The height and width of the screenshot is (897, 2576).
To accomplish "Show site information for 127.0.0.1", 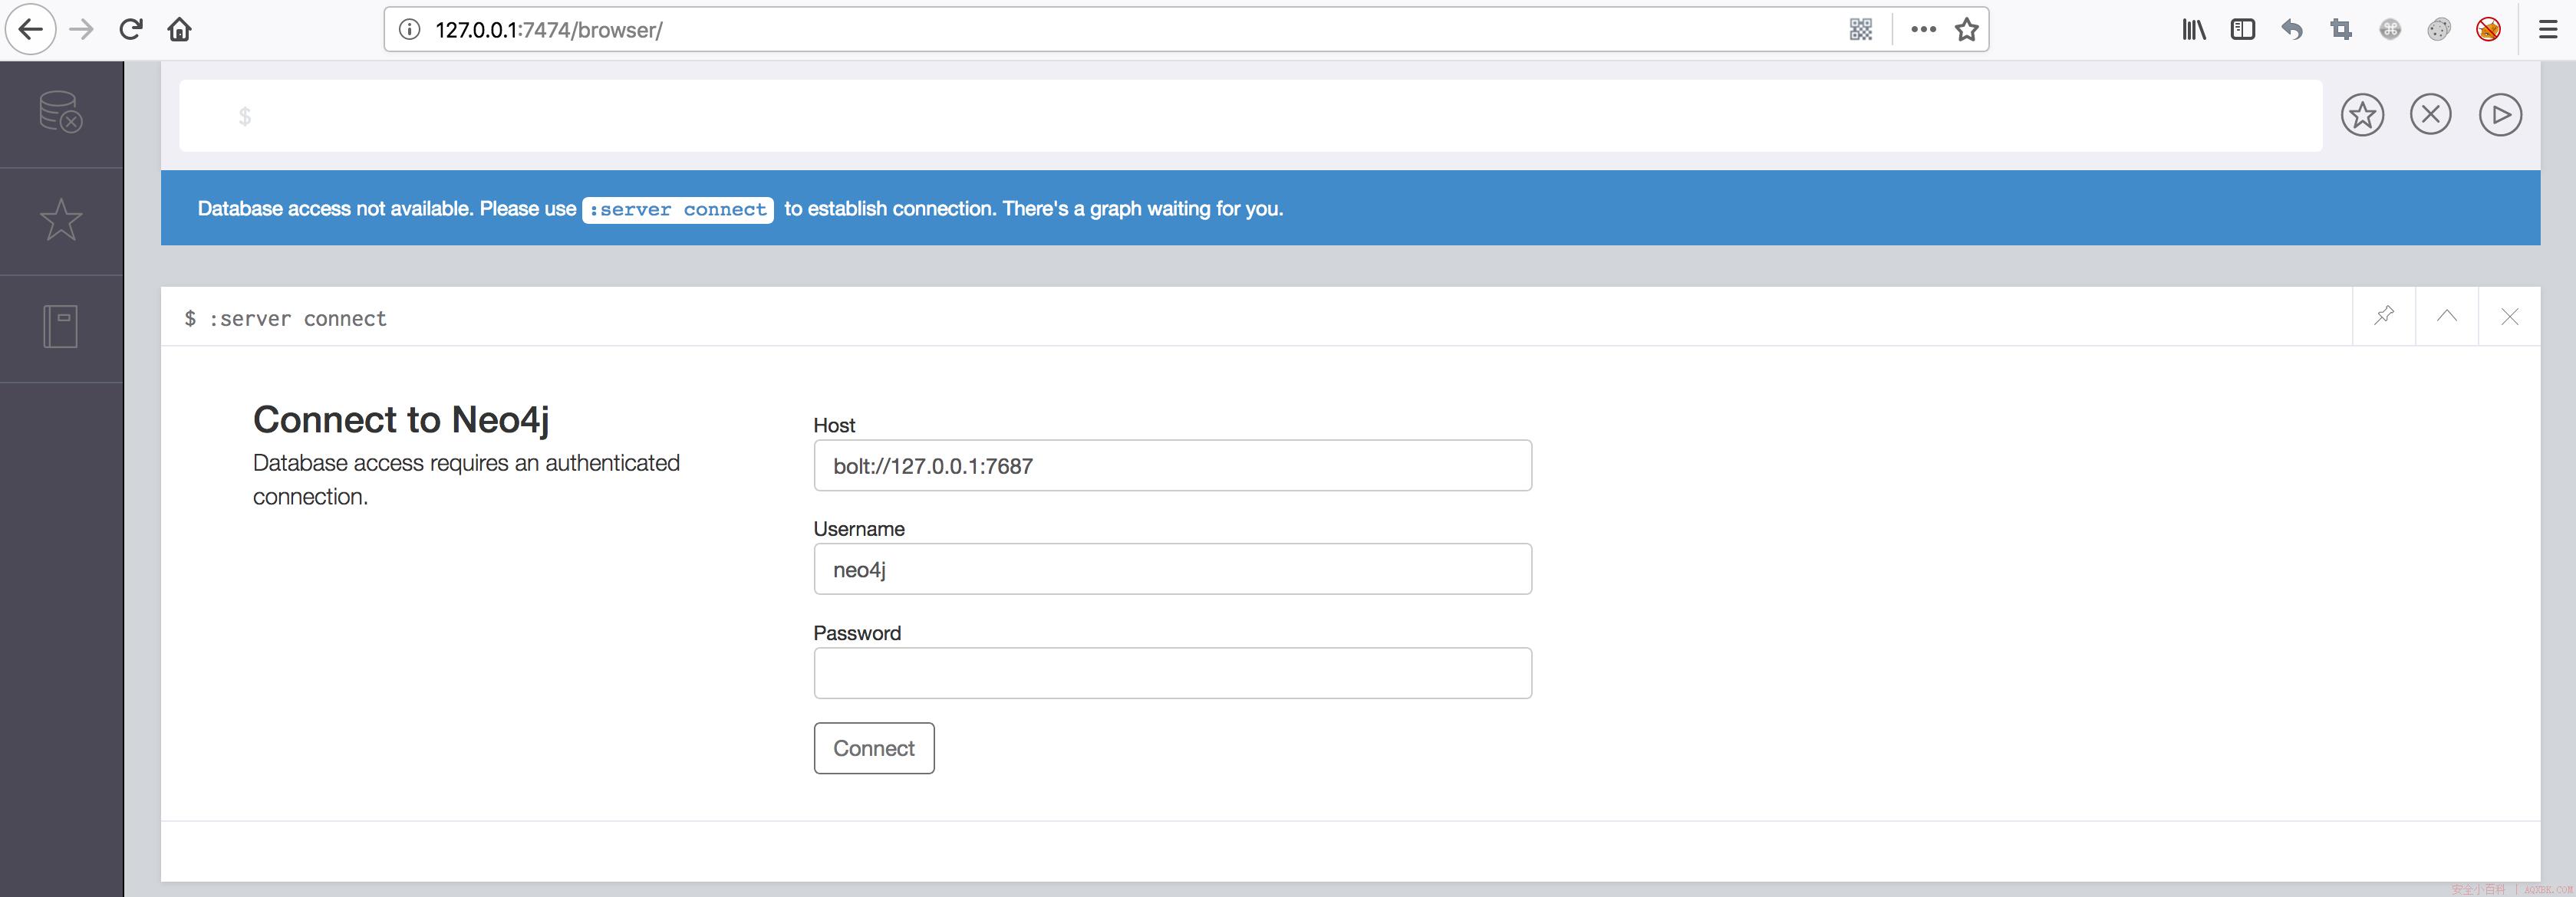I will coord(409,30).
